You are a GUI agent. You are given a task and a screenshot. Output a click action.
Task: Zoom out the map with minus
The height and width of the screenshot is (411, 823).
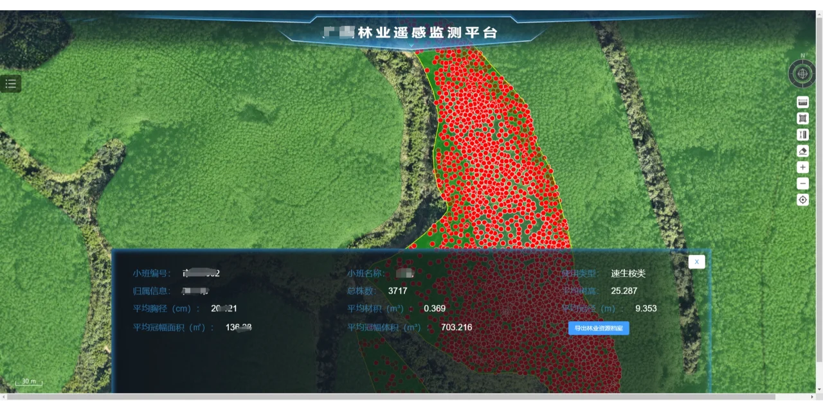pos(802,184)
